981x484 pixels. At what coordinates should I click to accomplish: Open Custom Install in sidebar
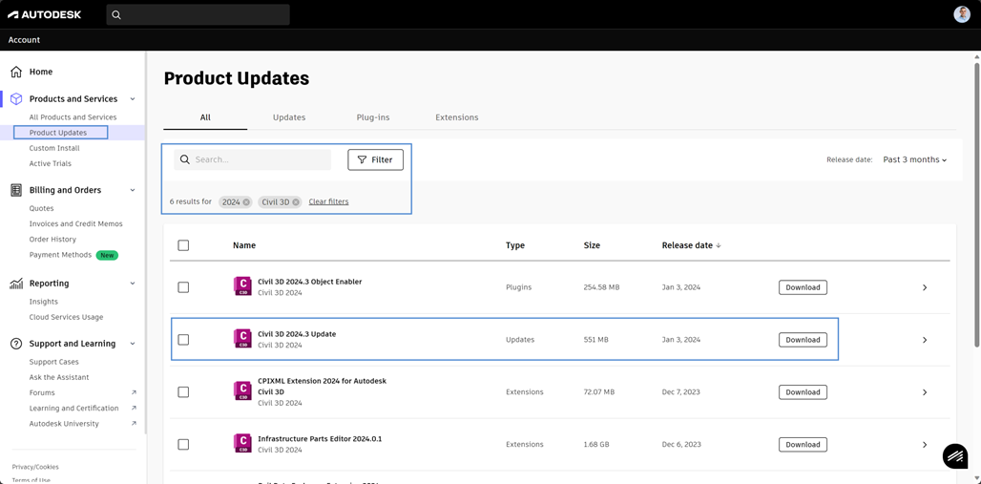tap(54, 148)
